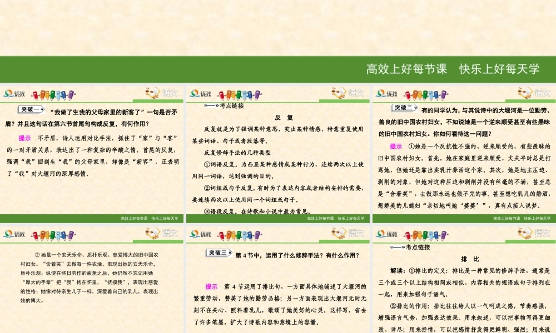Screen dimensions: 556x333
Task: Click the 优教 logo on the 突破二 slide
Action: [x=387, y=94]
